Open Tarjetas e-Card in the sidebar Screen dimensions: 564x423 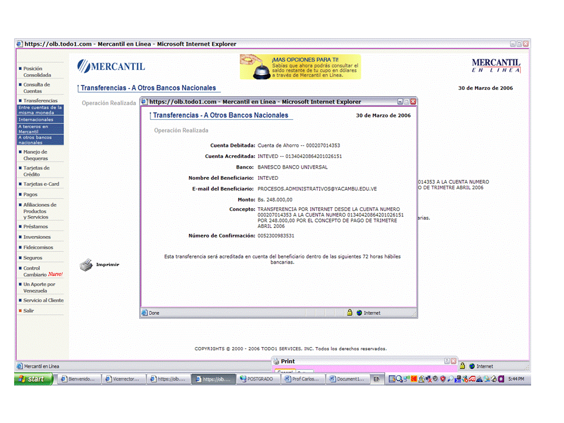tap(41, 184)
